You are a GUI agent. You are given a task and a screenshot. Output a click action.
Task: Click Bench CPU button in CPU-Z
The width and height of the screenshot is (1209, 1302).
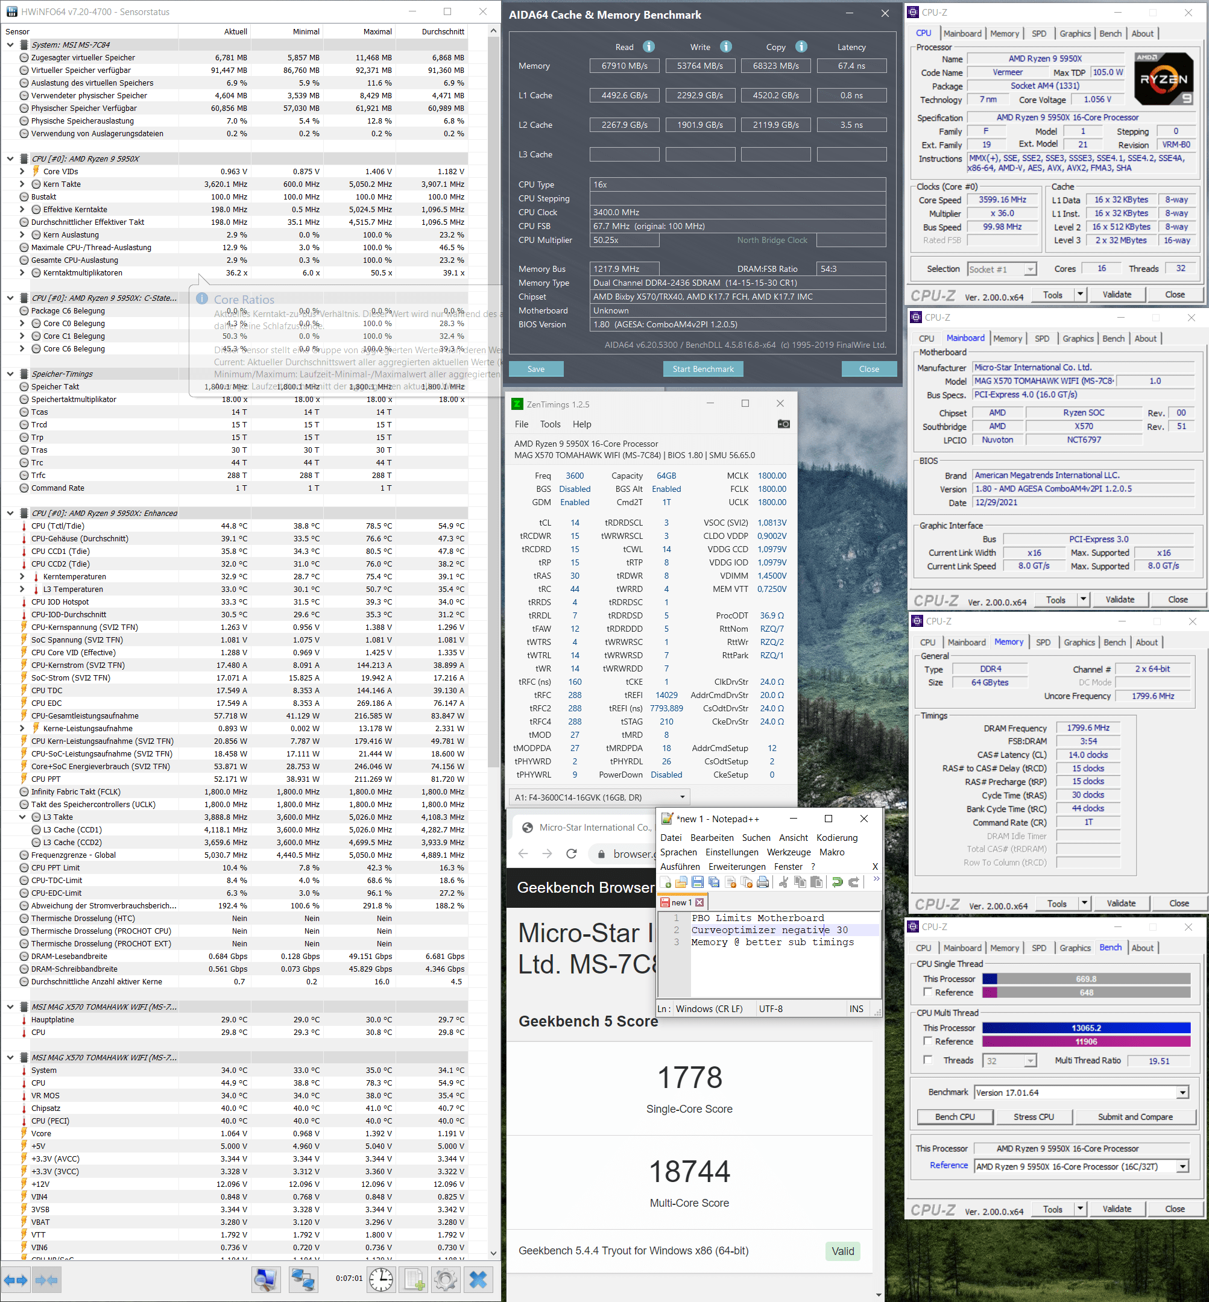pos(955,1117)
